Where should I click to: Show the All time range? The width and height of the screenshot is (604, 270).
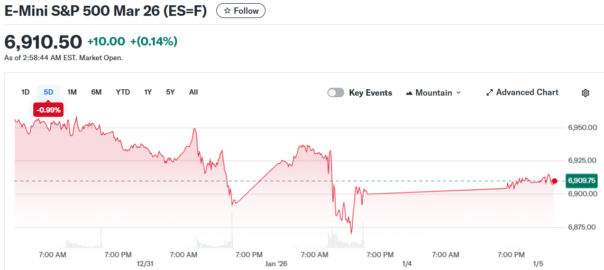194,92
